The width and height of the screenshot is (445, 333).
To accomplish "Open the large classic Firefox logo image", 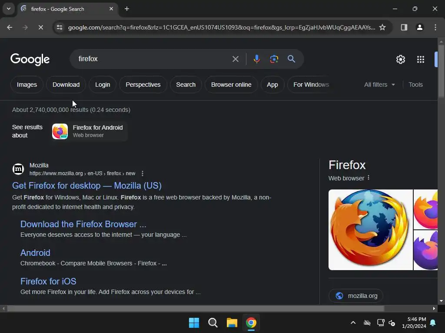I will (370, 230).
